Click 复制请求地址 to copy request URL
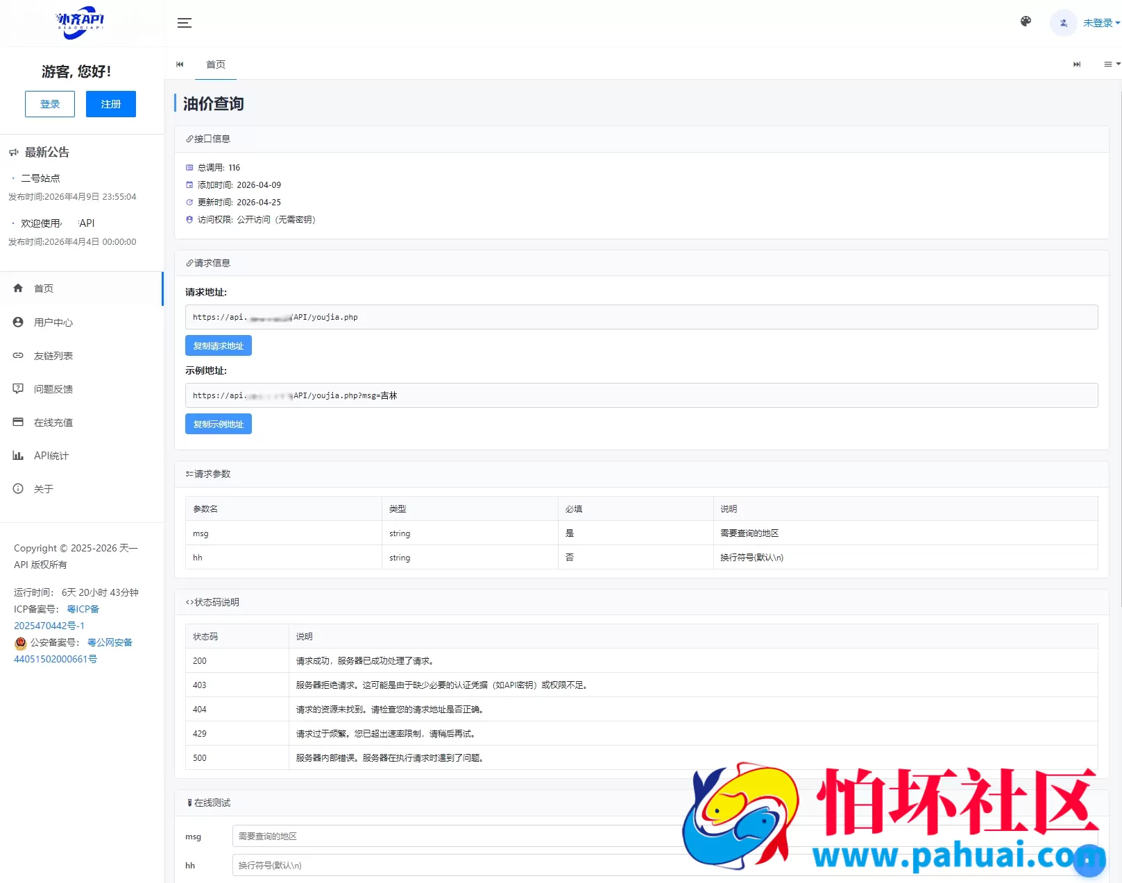1122x883 pixels. pos(218,345)
